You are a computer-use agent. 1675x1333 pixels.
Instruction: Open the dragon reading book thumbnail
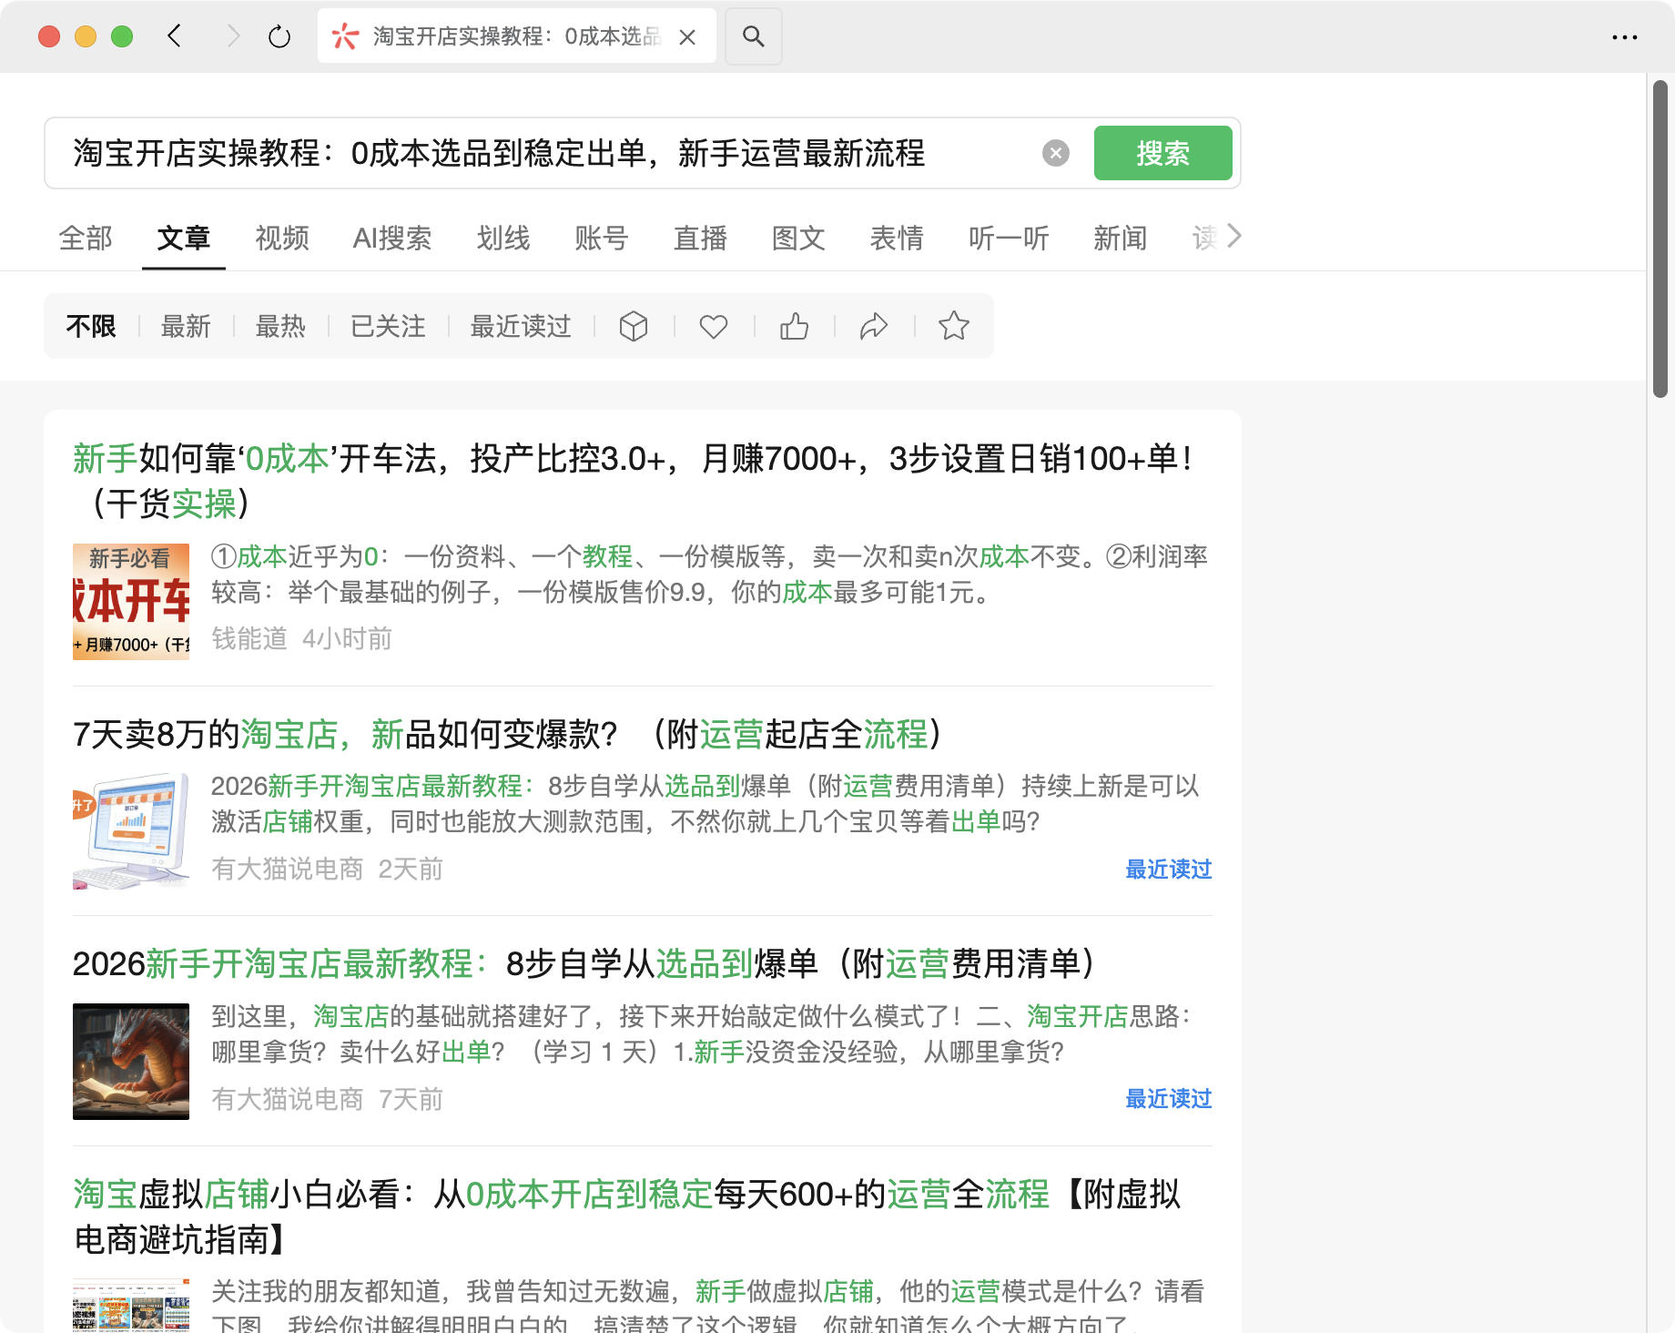point(131,1062)
